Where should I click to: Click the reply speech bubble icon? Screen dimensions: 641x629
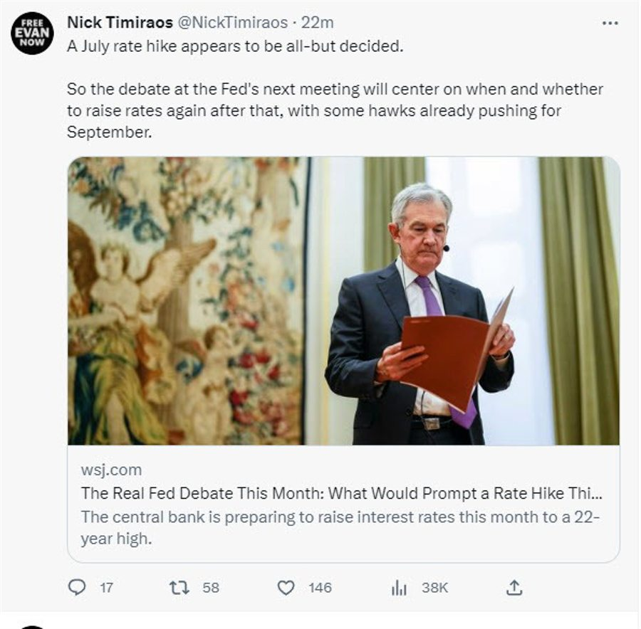click(76, 587)
